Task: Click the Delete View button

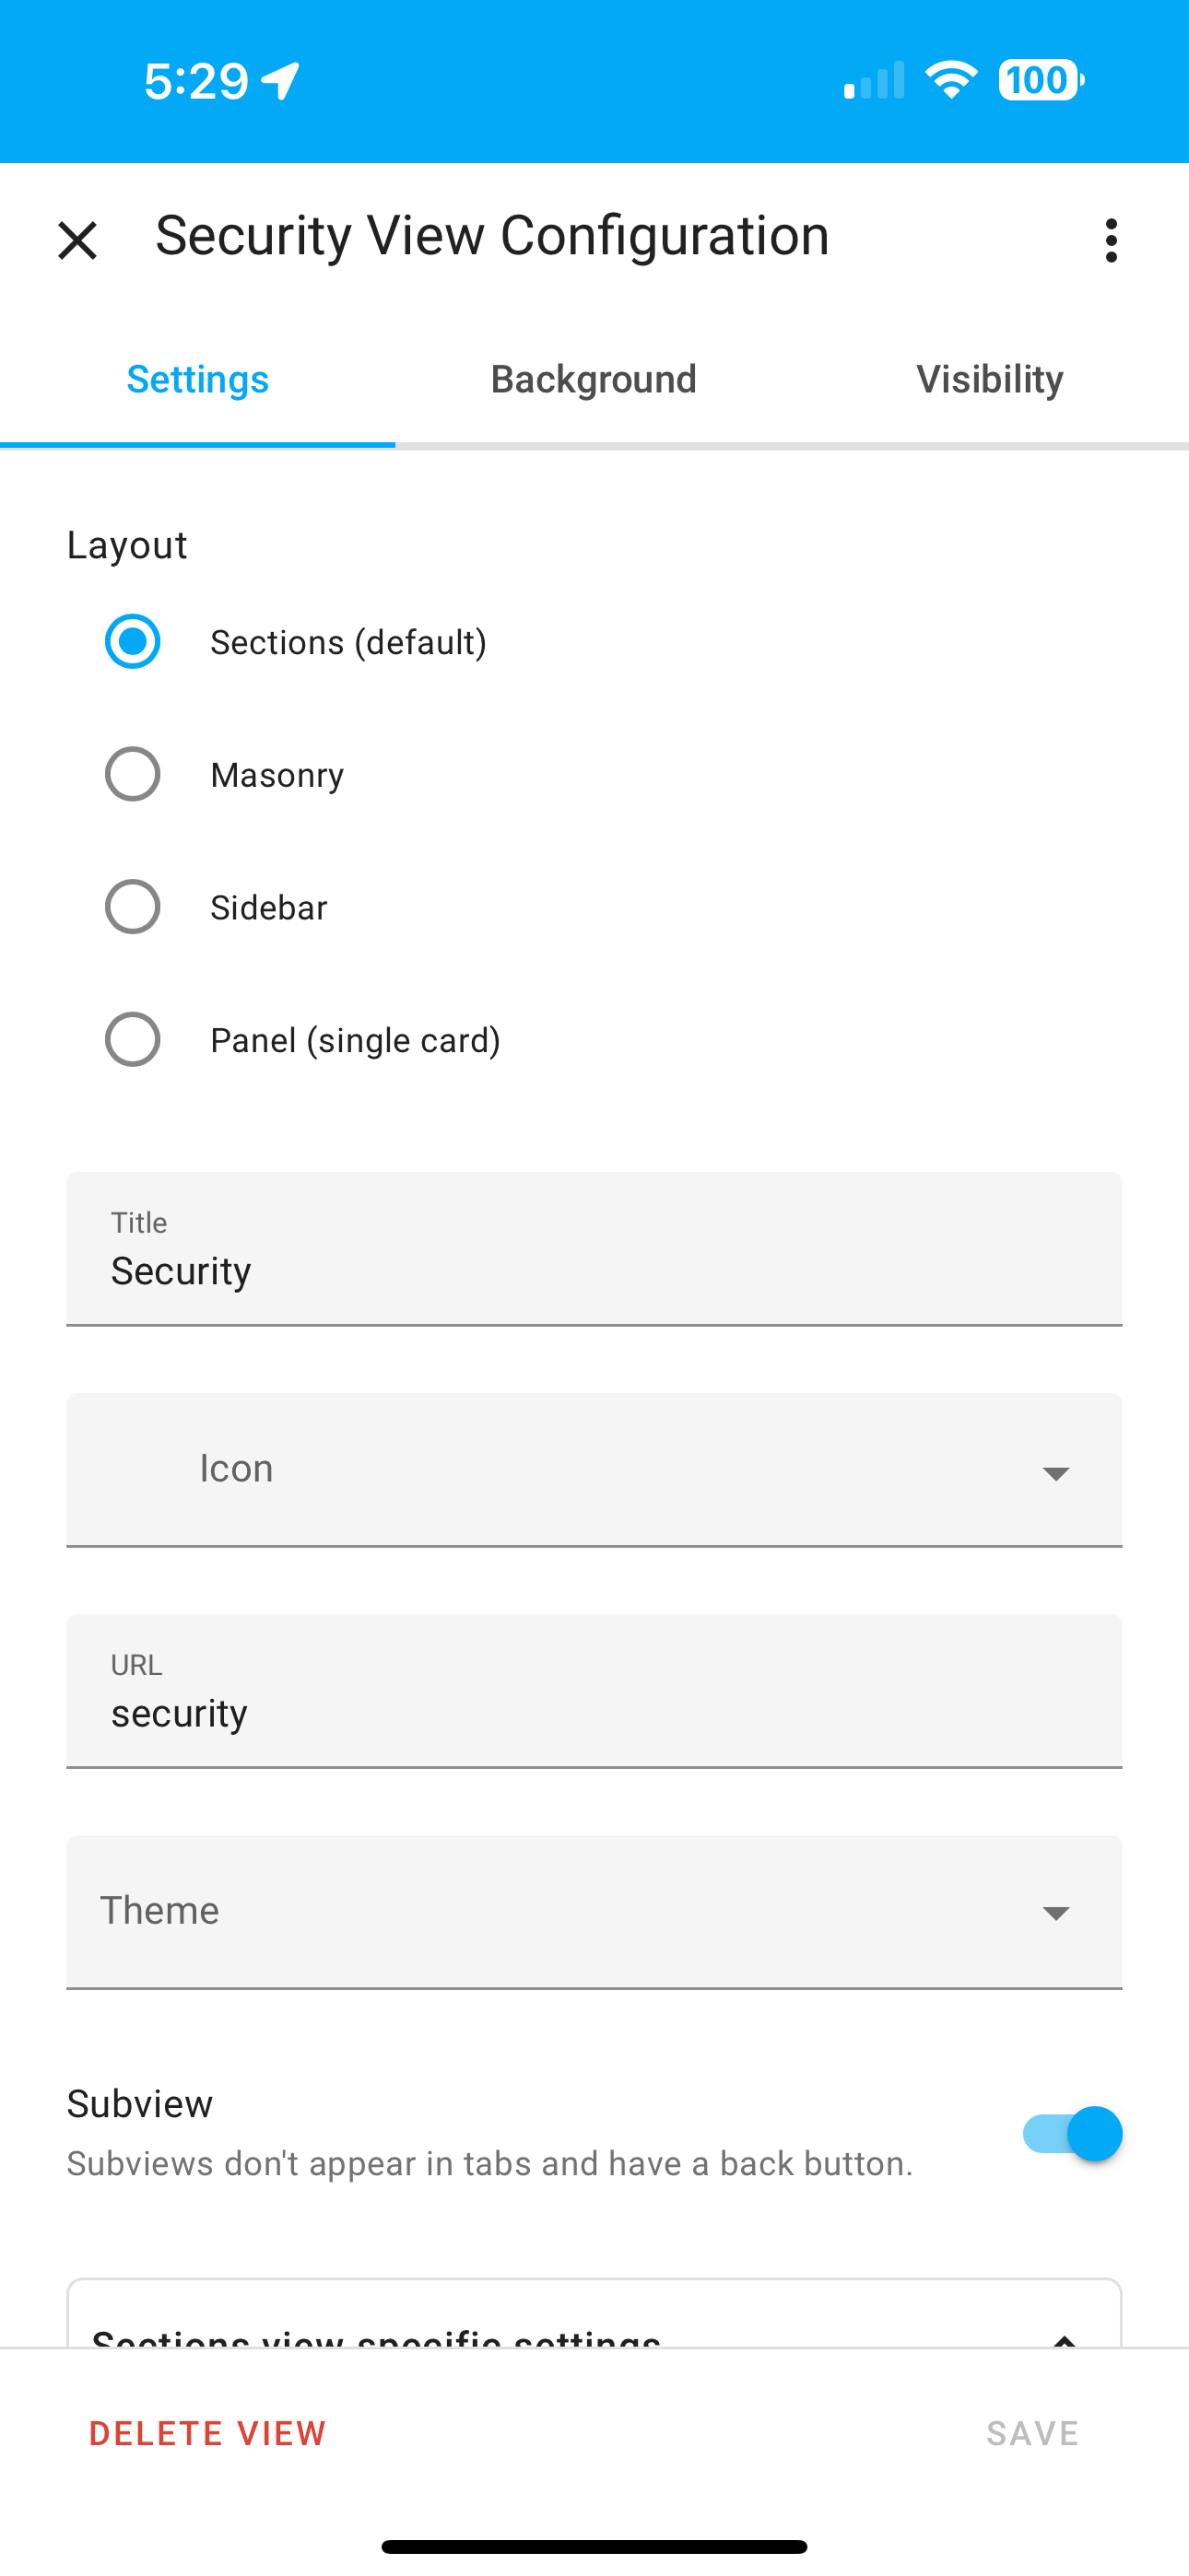Action: pyautogui.click(x=208, y=2433)
